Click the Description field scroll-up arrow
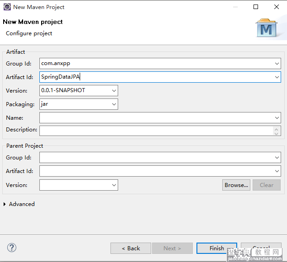 [x=277, y=129]
